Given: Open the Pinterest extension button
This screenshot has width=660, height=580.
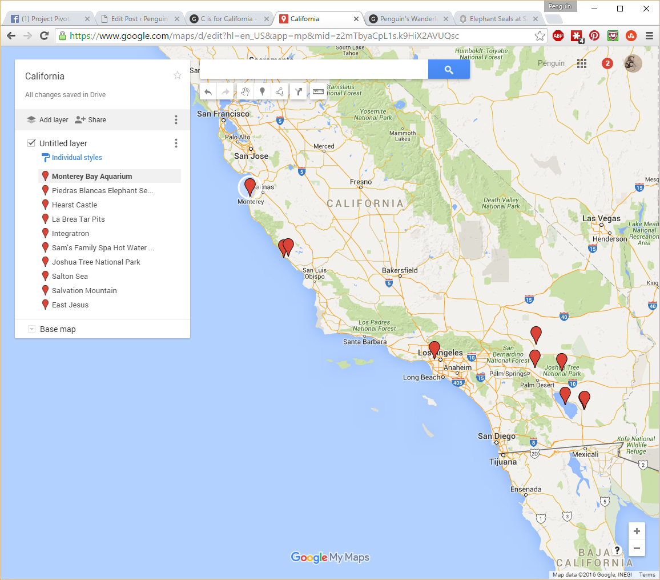Looking at the screenshot, I should point(594,36).
